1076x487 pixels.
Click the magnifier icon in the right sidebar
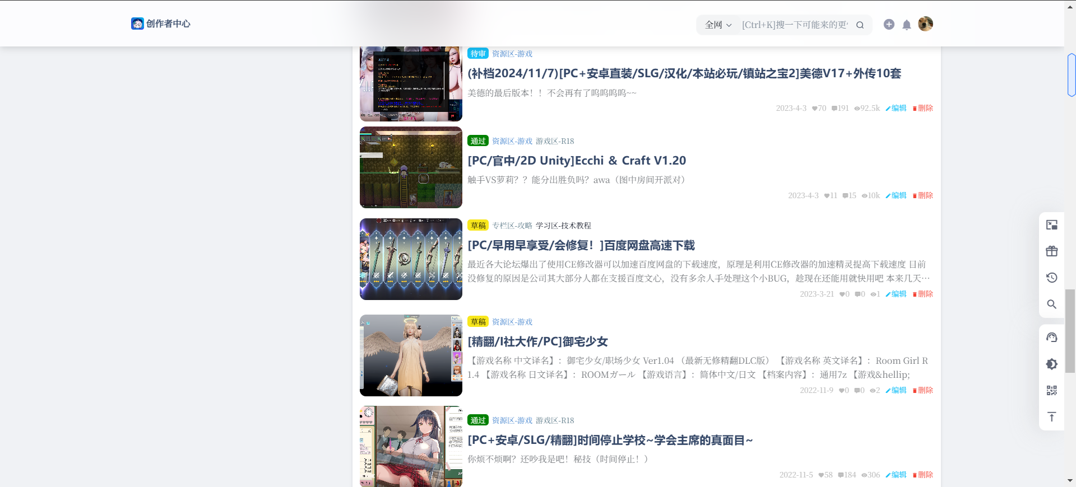(x=1051, y=304)
